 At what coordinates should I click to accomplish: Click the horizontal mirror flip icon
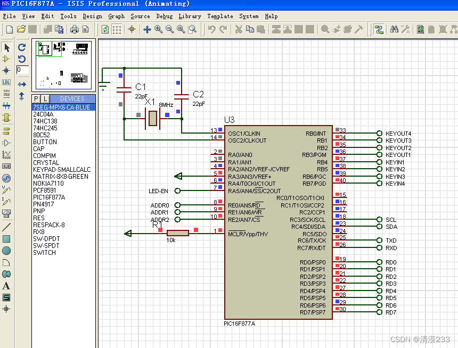click(22, 85)
